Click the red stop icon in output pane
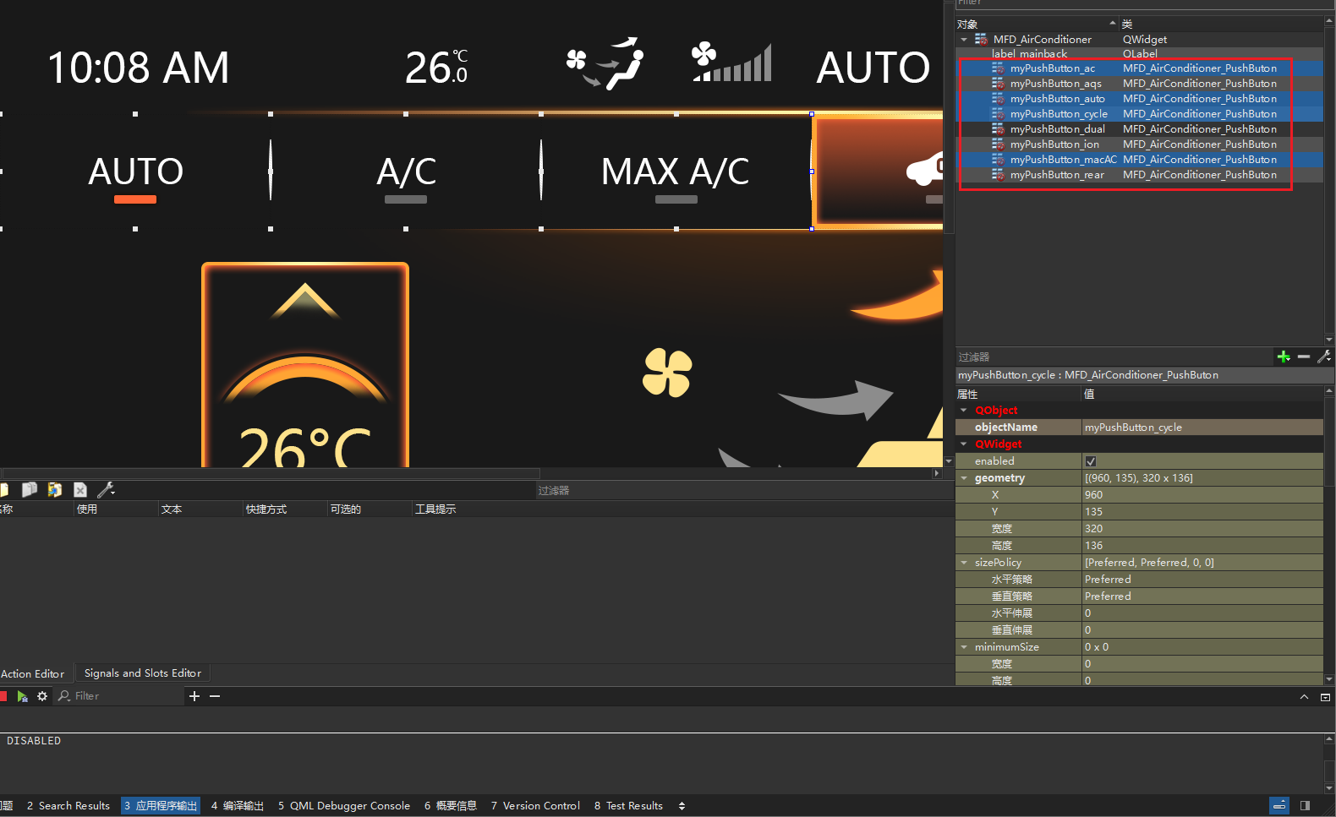Screen dimensions: 1336x817 3,696
